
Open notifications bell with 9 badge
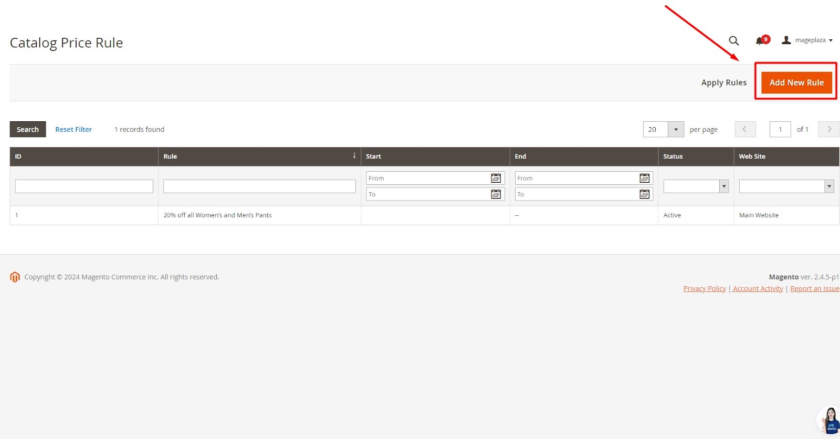762,40
